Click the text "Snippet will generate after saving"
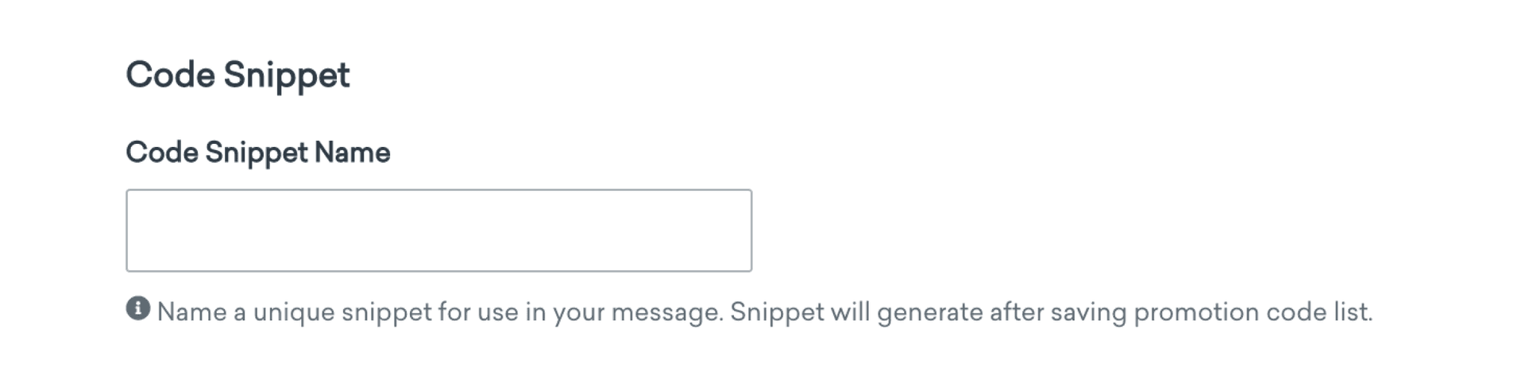The height and width of the screenshot is (383, 1525). coord(928,311)
